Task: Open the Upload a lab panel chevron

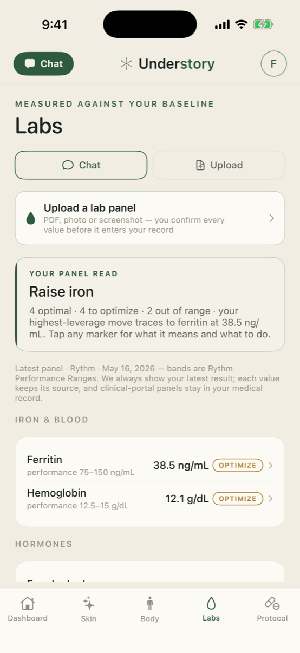Action: tap(271, 218)
